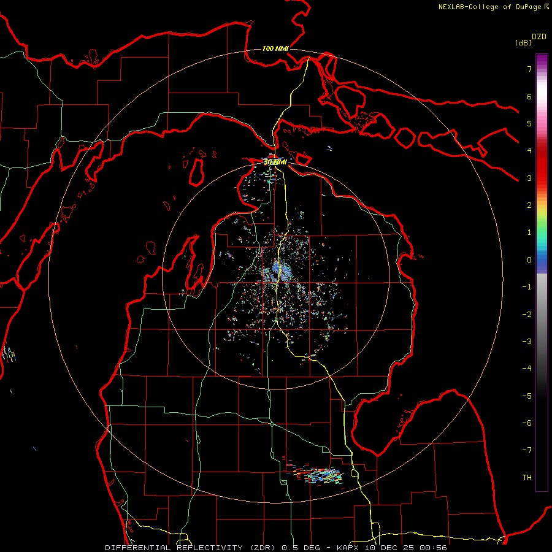Click the 50 NMI range ring label
552x552 pixels.
pyautogui.click(x=275, y=162)
